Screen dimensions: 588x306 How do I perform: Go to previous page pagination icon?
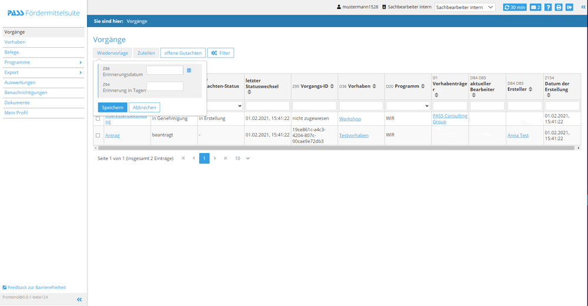tap(193, 158)
